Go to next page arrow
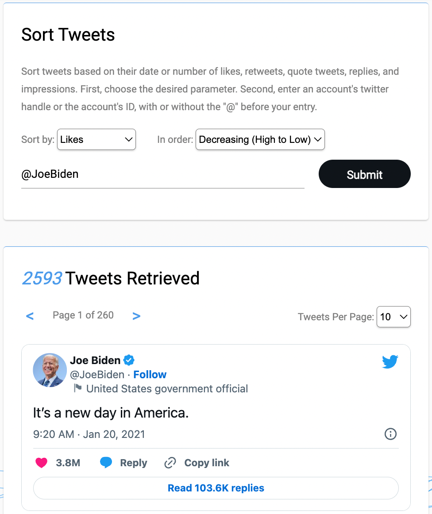This screenshot has height=514, width=432. 136,316
